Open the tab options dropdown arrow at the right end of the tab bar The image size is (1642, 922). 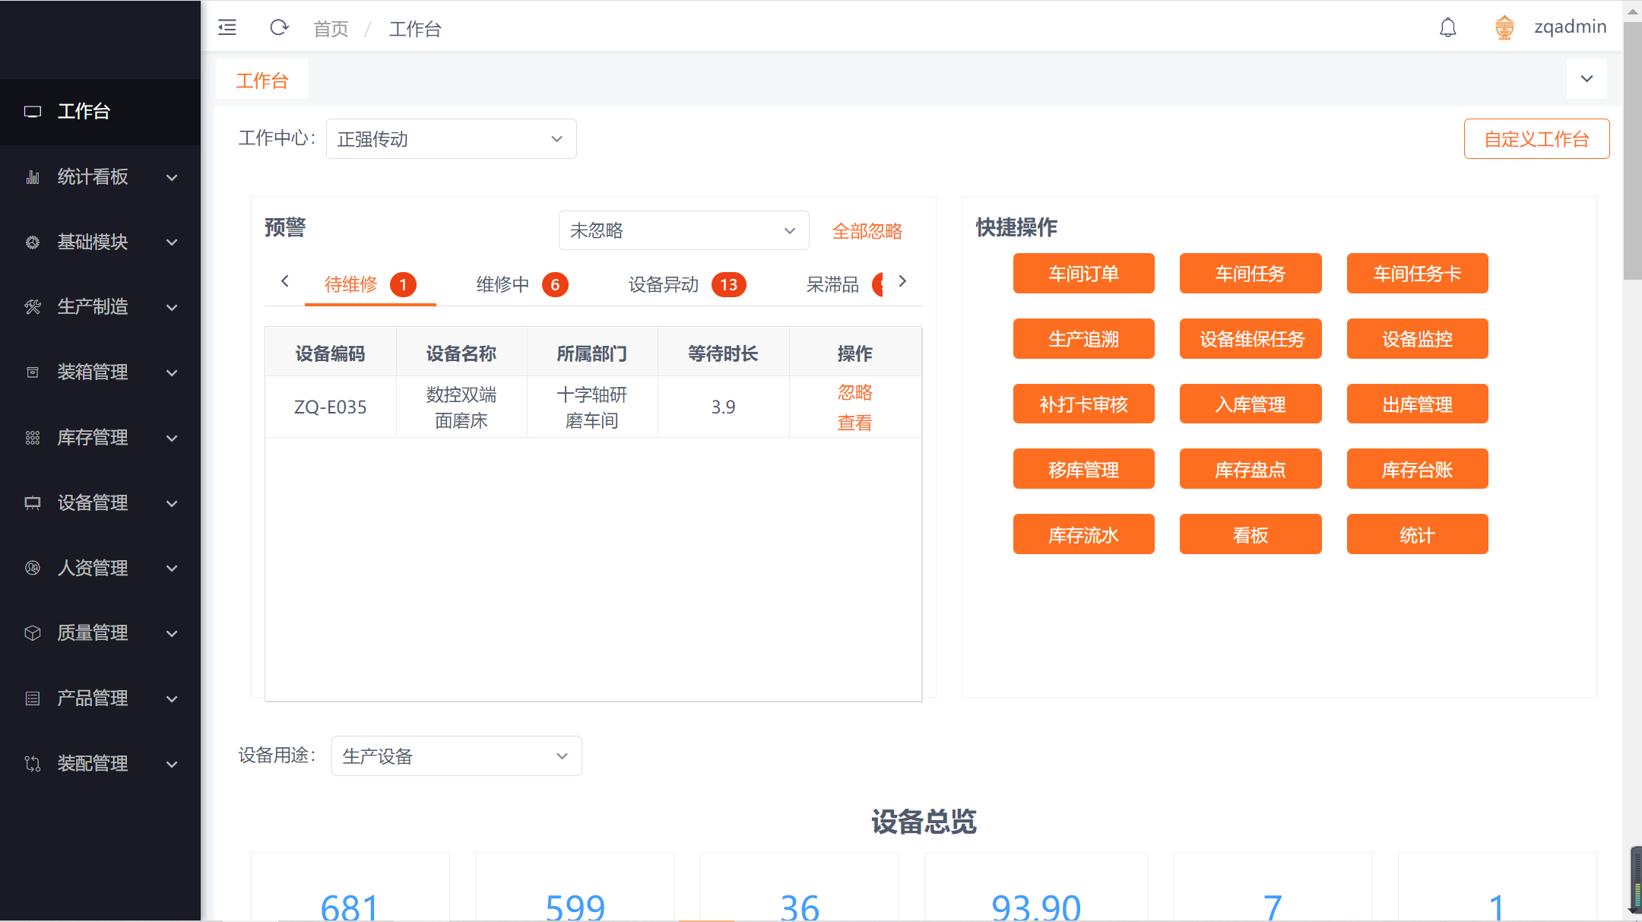click(1587, 79)
